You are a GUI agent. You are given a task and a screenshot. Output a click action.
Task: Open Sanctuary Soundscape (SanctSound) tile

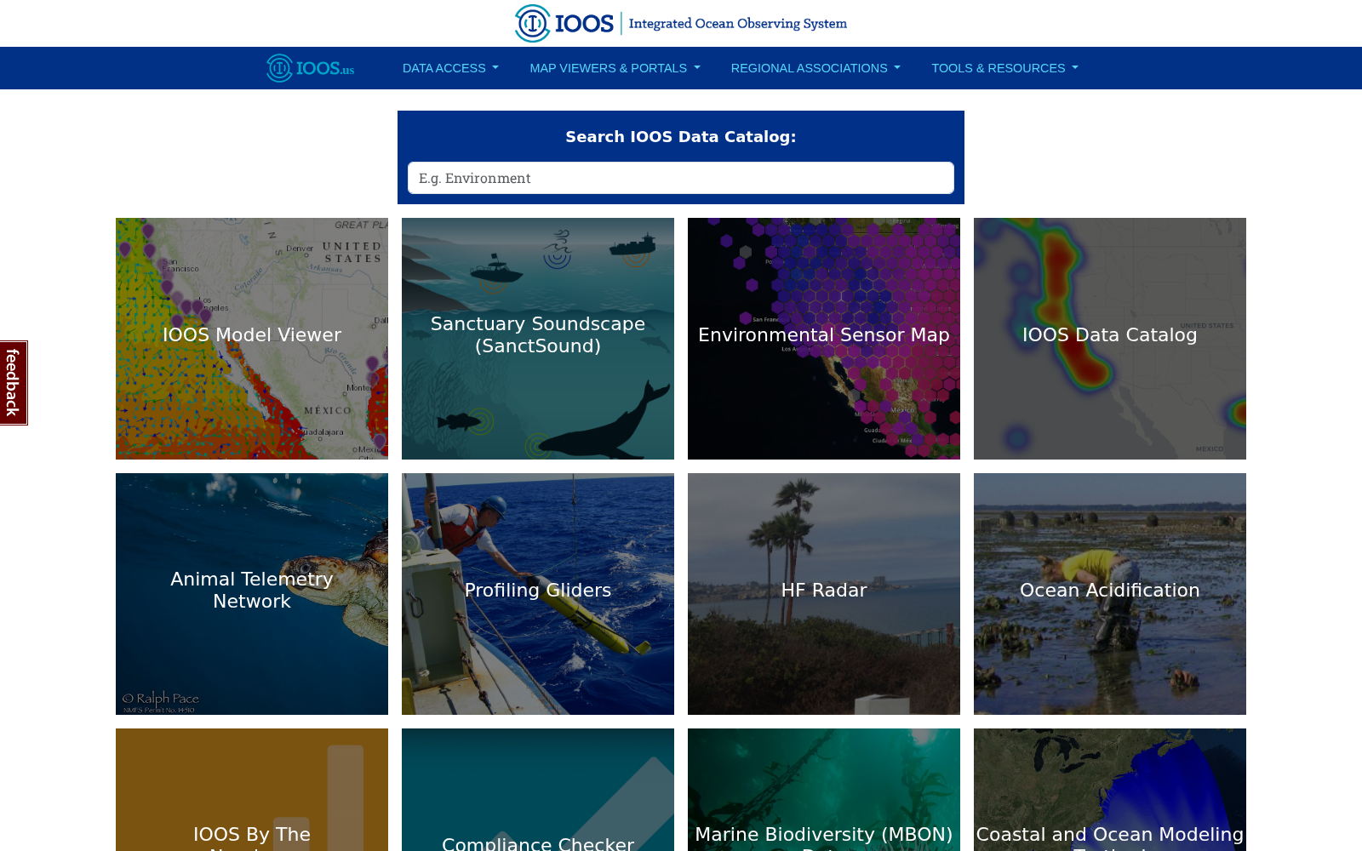tap(538, 339)
